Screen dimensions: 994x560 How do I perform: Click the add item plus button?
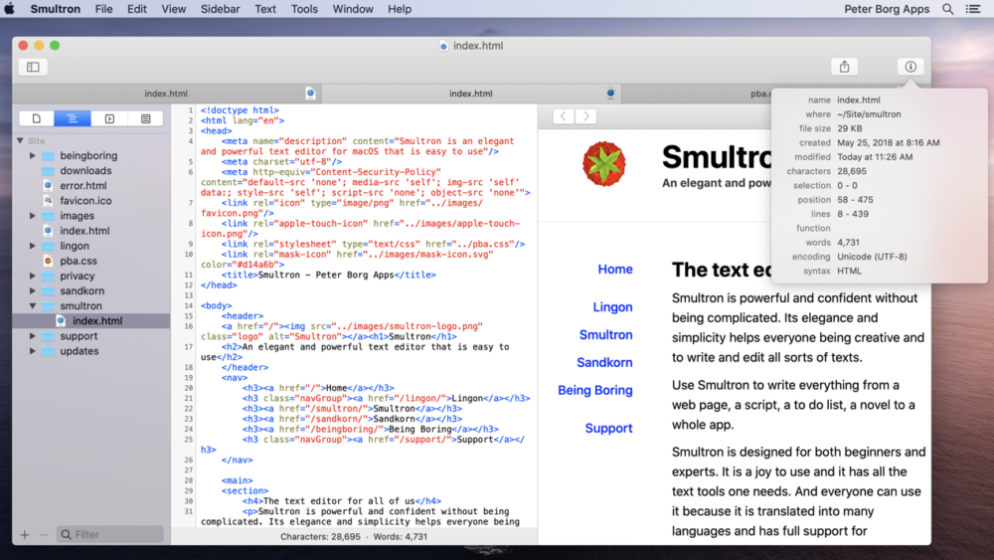click(25, 534)
